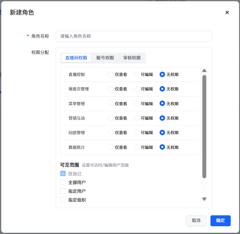Set 回放管理 to 仅查看
240x234 pixels.
click(111, 133)
